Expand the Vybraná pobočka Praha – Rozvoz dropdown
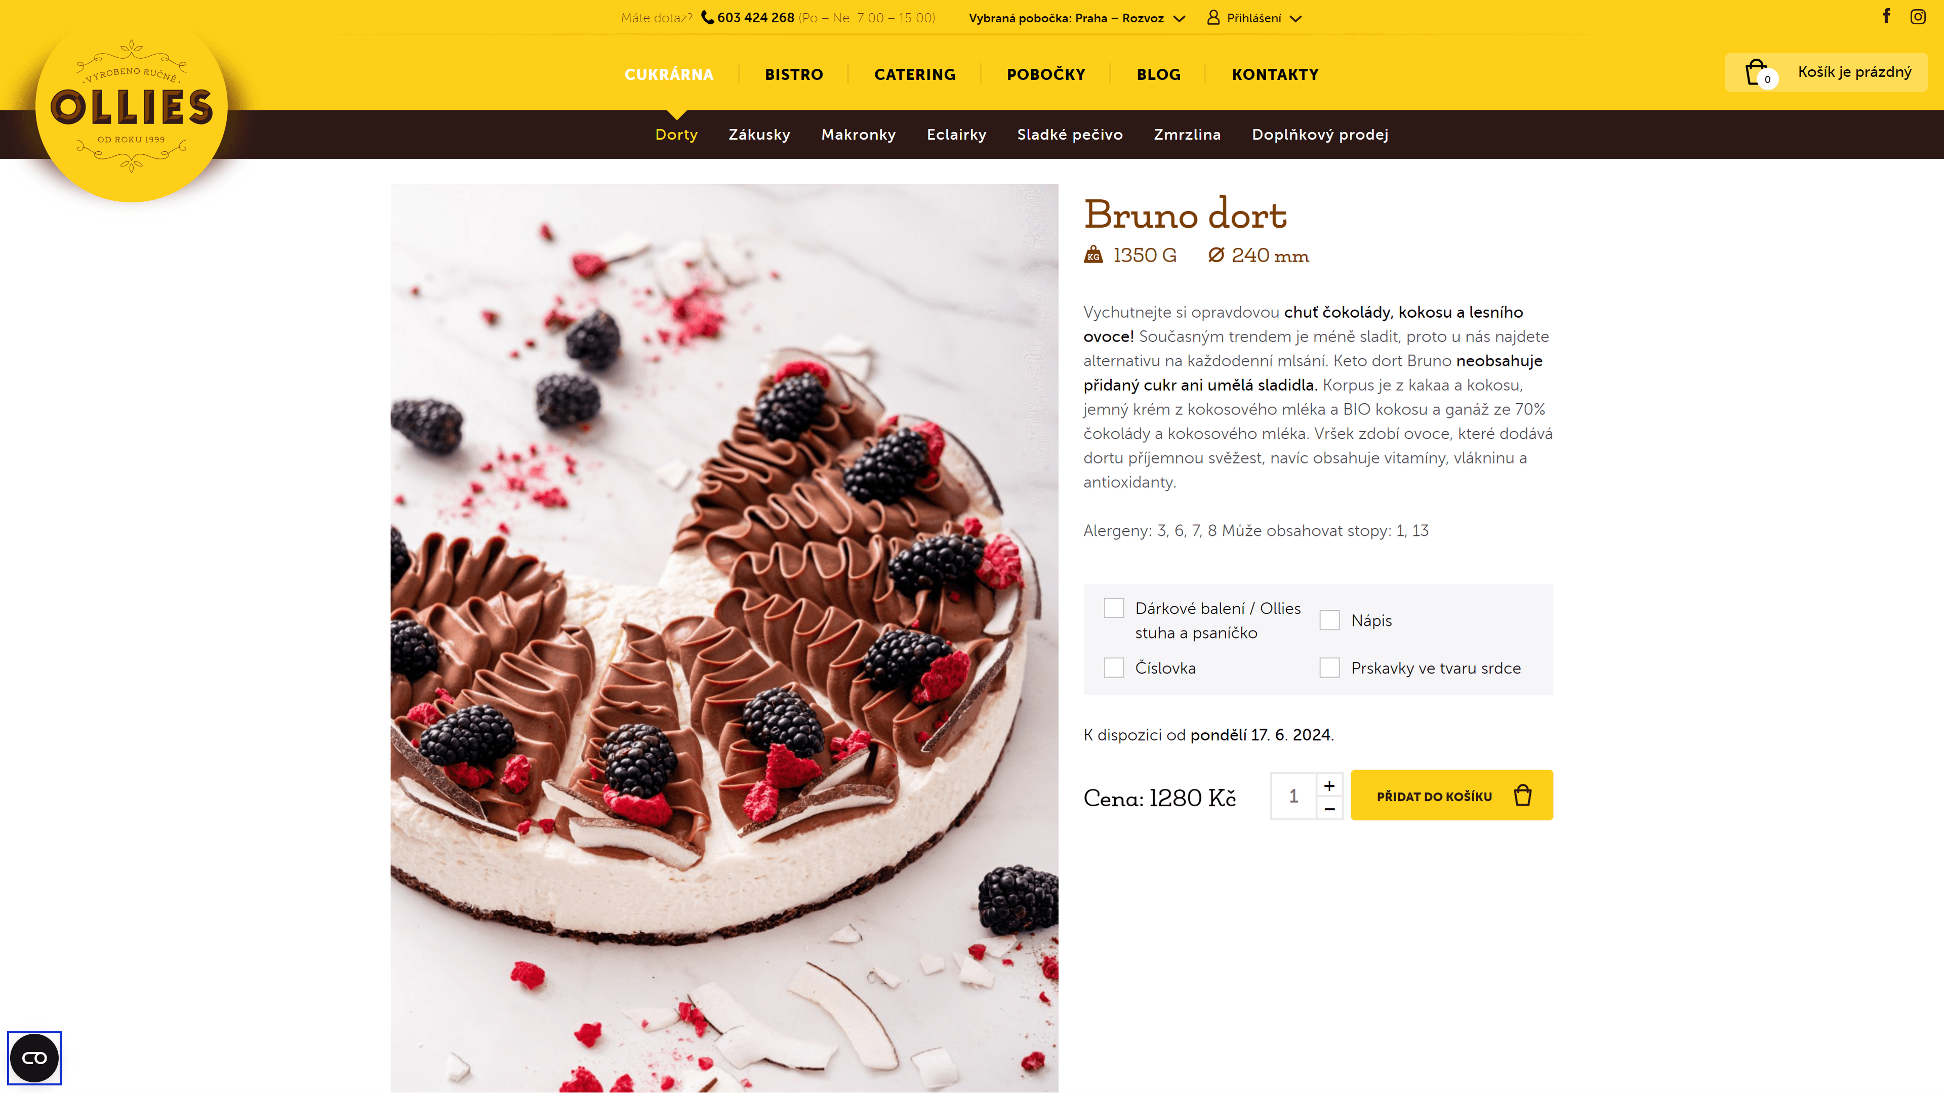 (x=1077, y=18)
